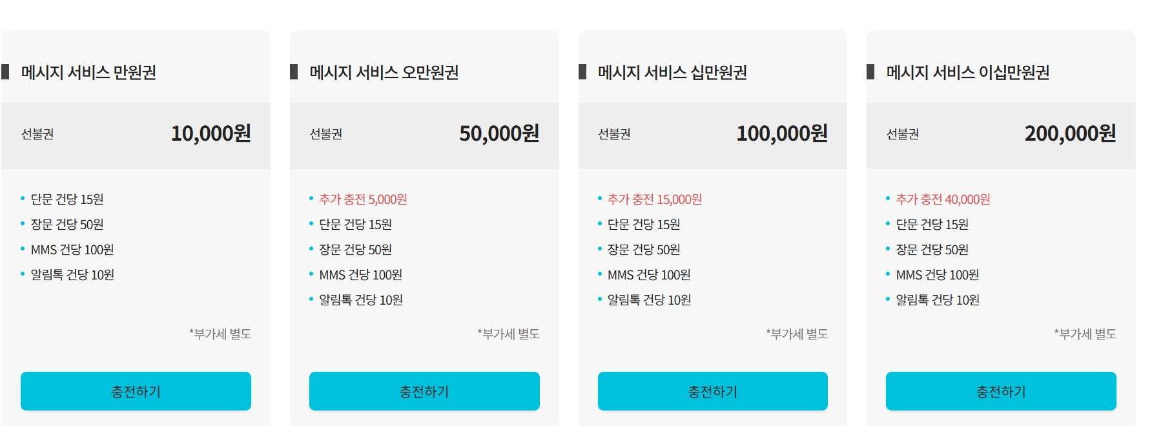Click the 200,000원 price text
This screenshot has height=426, width=1152.
(1071, 134)
